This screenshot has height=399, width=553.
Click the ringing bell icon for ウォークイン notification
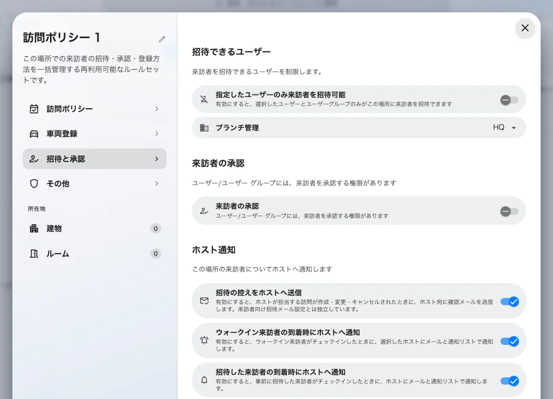point(204,340)
